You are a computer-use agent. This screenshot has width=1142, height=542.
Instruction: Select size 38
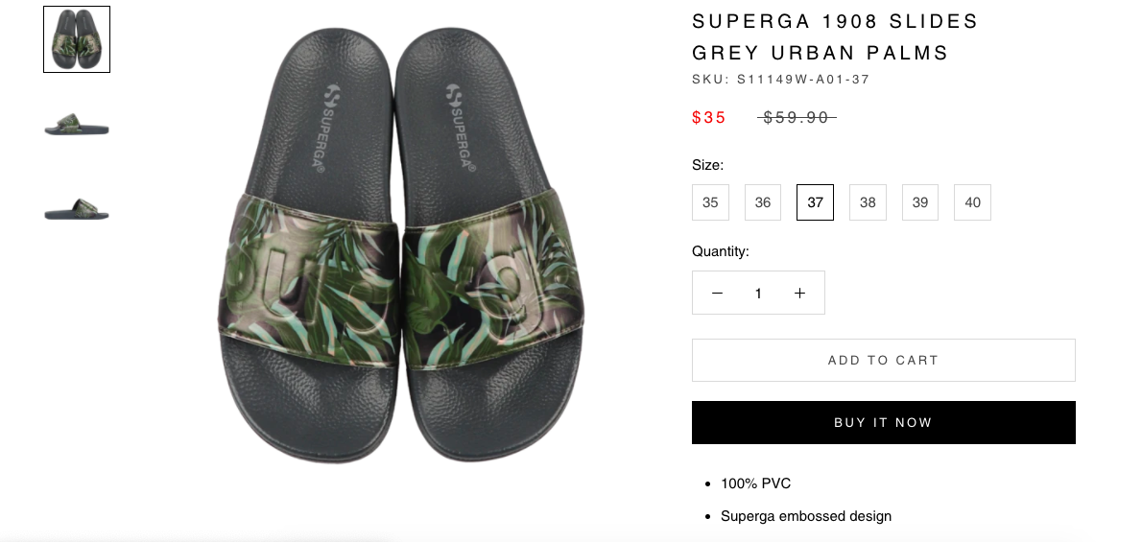pyautogui.click(x=868, y=202)
